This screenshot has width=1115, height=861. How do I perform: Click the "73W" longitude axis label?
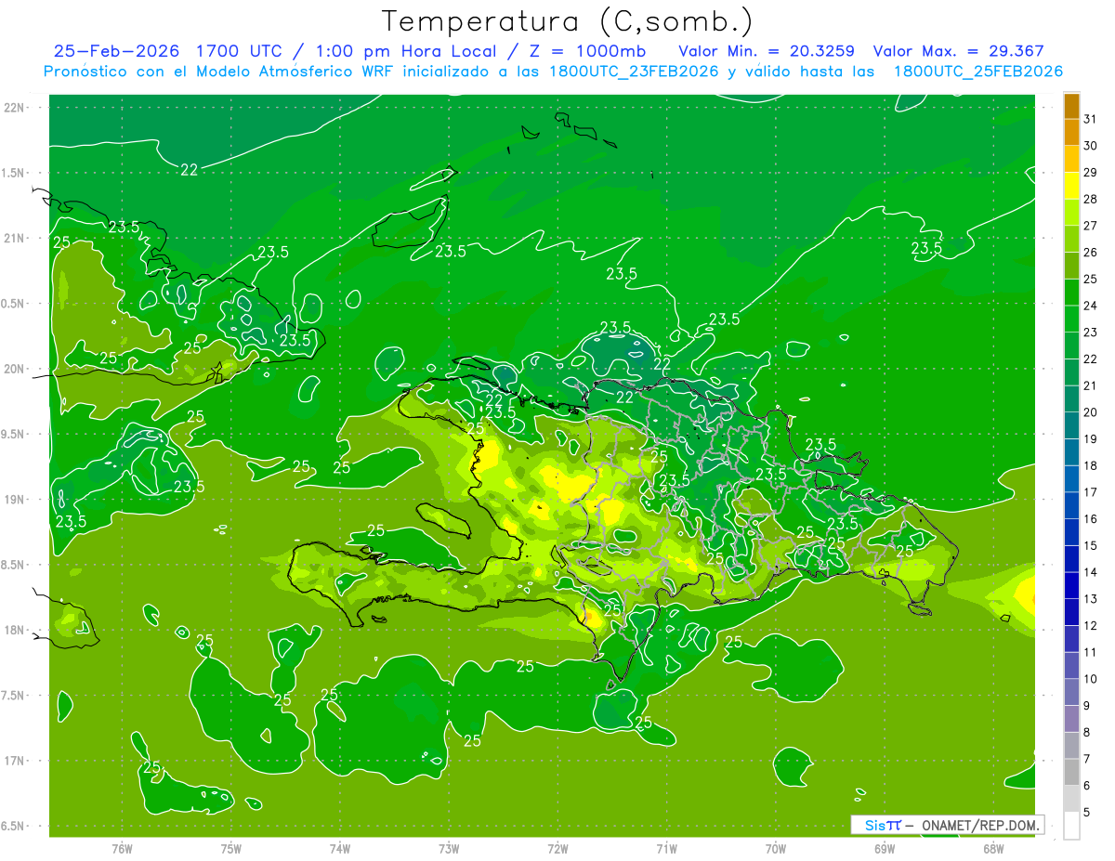click(449, 848)
